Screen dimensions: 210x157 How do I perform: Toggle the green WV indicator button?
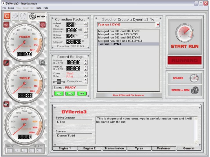pyautogui.click(x=81, y=94)
